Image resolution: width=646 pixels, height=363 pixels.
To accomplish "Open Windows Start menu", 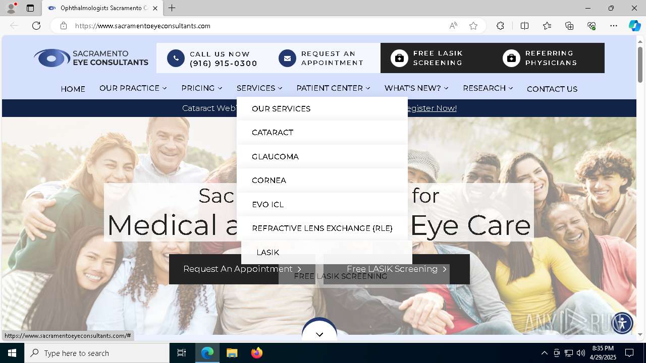I will pos(12,353).
